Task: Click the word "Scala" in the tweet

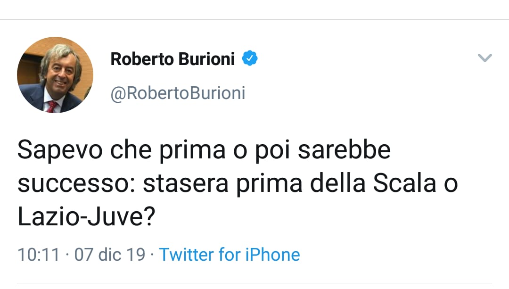Action: pos(404,184)
